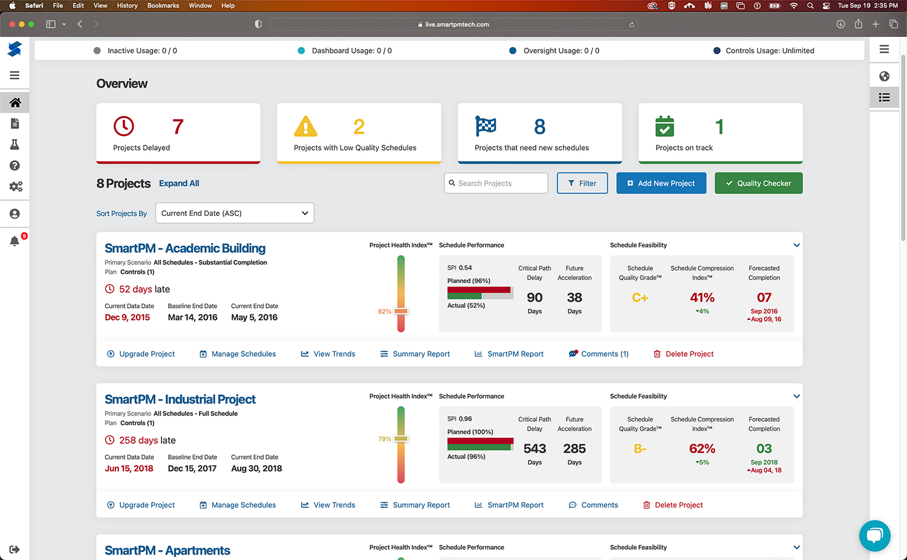Click the Search Projects field
907x560 pixels.
coord(496,183)
